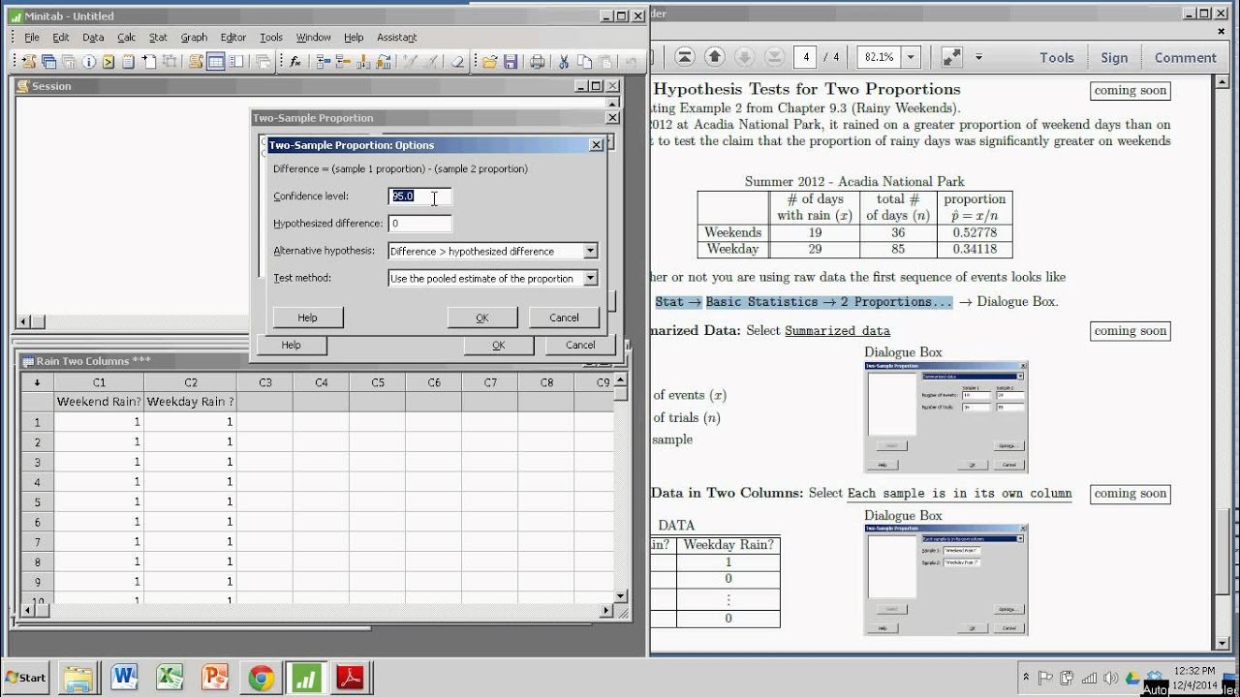Click the PDF full-screen expand arrows icon
This screenshot has width=1240, height=697.
952,57
